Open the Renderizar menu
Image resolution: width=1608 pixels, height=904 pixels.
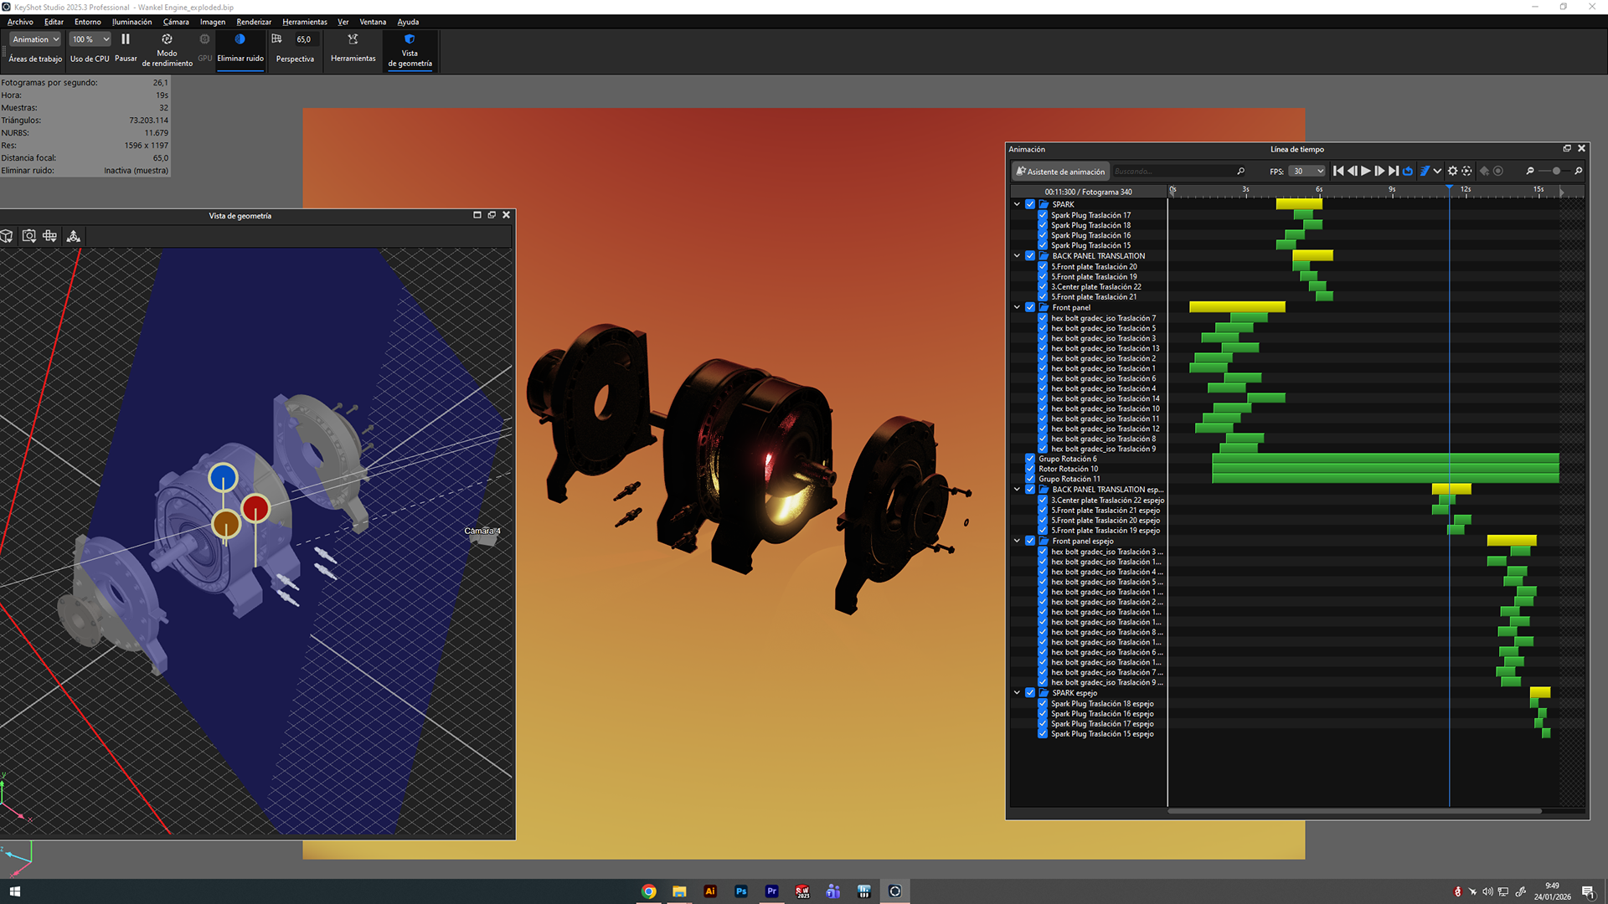point(254,22)
